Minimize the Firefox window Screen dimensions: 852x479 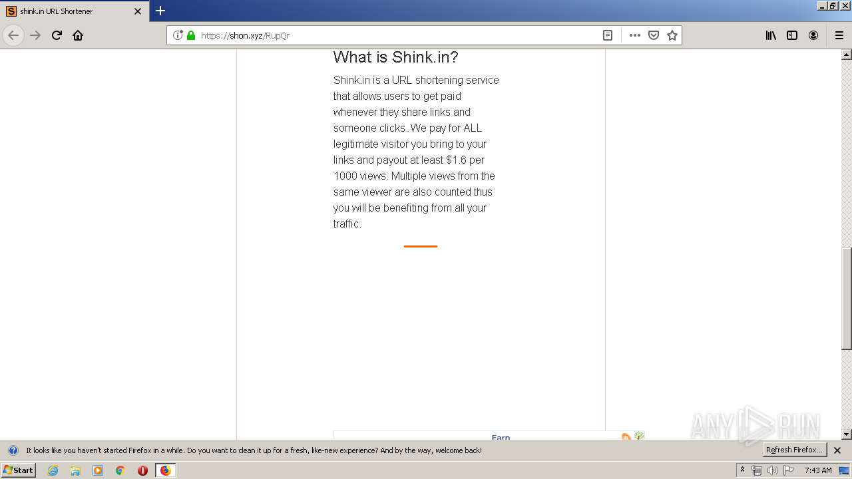(822, 5)
